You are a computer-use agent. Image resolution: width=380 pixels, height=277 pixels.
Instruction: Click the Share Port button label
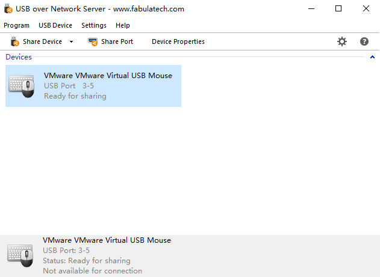(x=117, y=41)
